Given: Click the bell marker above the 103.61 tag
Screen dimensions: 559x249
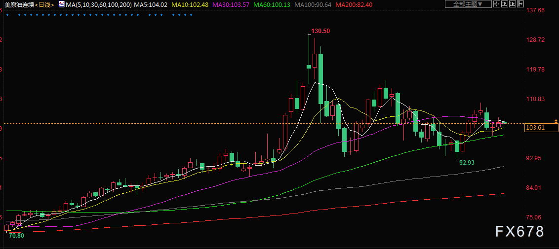Looking at the screenshot, I should pos(556,121).
